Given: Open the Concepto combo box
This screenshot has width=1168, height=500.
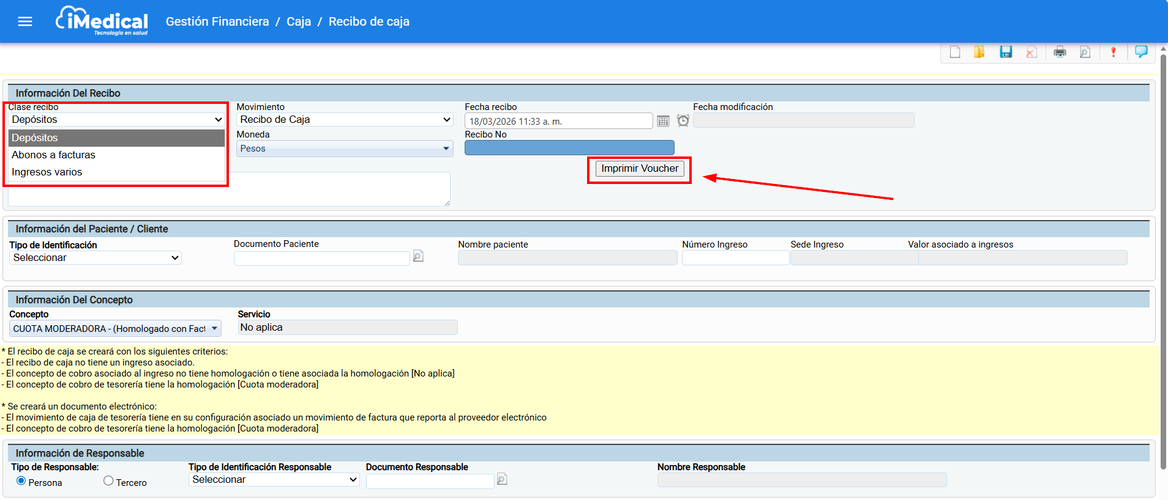Looking at the screenshot, I should click(x=115, y=329).
